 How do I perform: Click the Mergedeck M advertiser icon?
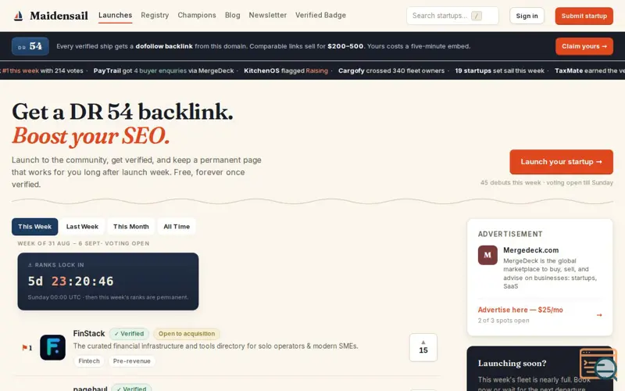(x=487, y=255)
